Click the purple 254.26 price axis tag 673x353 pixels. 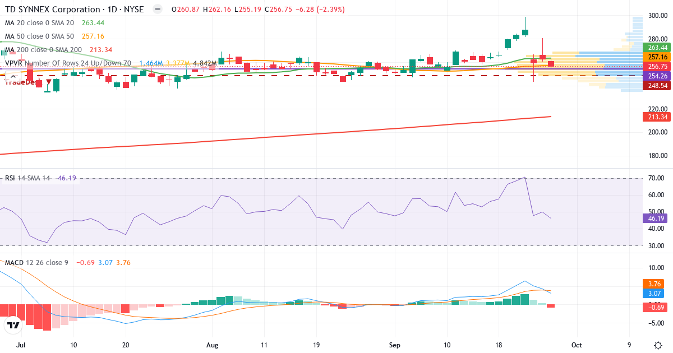(656, 76)
